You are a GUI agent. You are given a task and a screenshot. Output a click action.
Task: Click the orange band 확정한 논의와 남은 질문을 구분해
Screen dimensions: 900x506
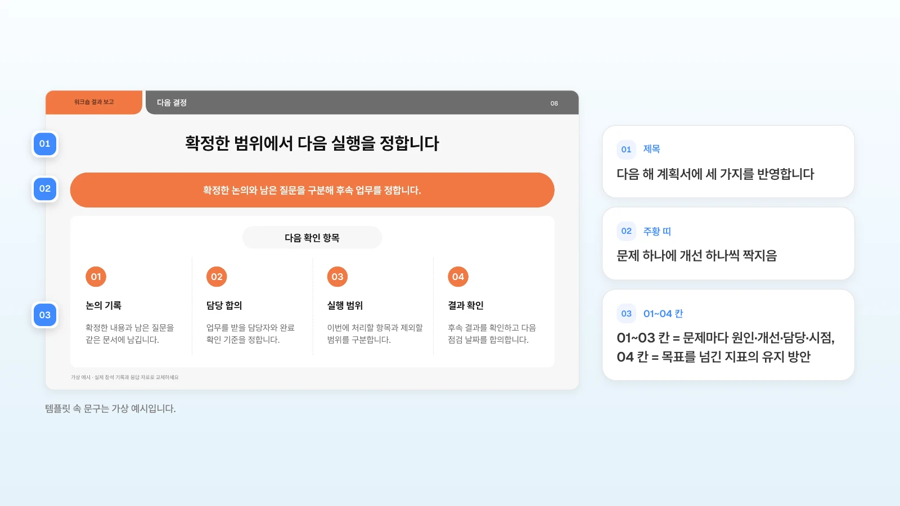[312, 190]
